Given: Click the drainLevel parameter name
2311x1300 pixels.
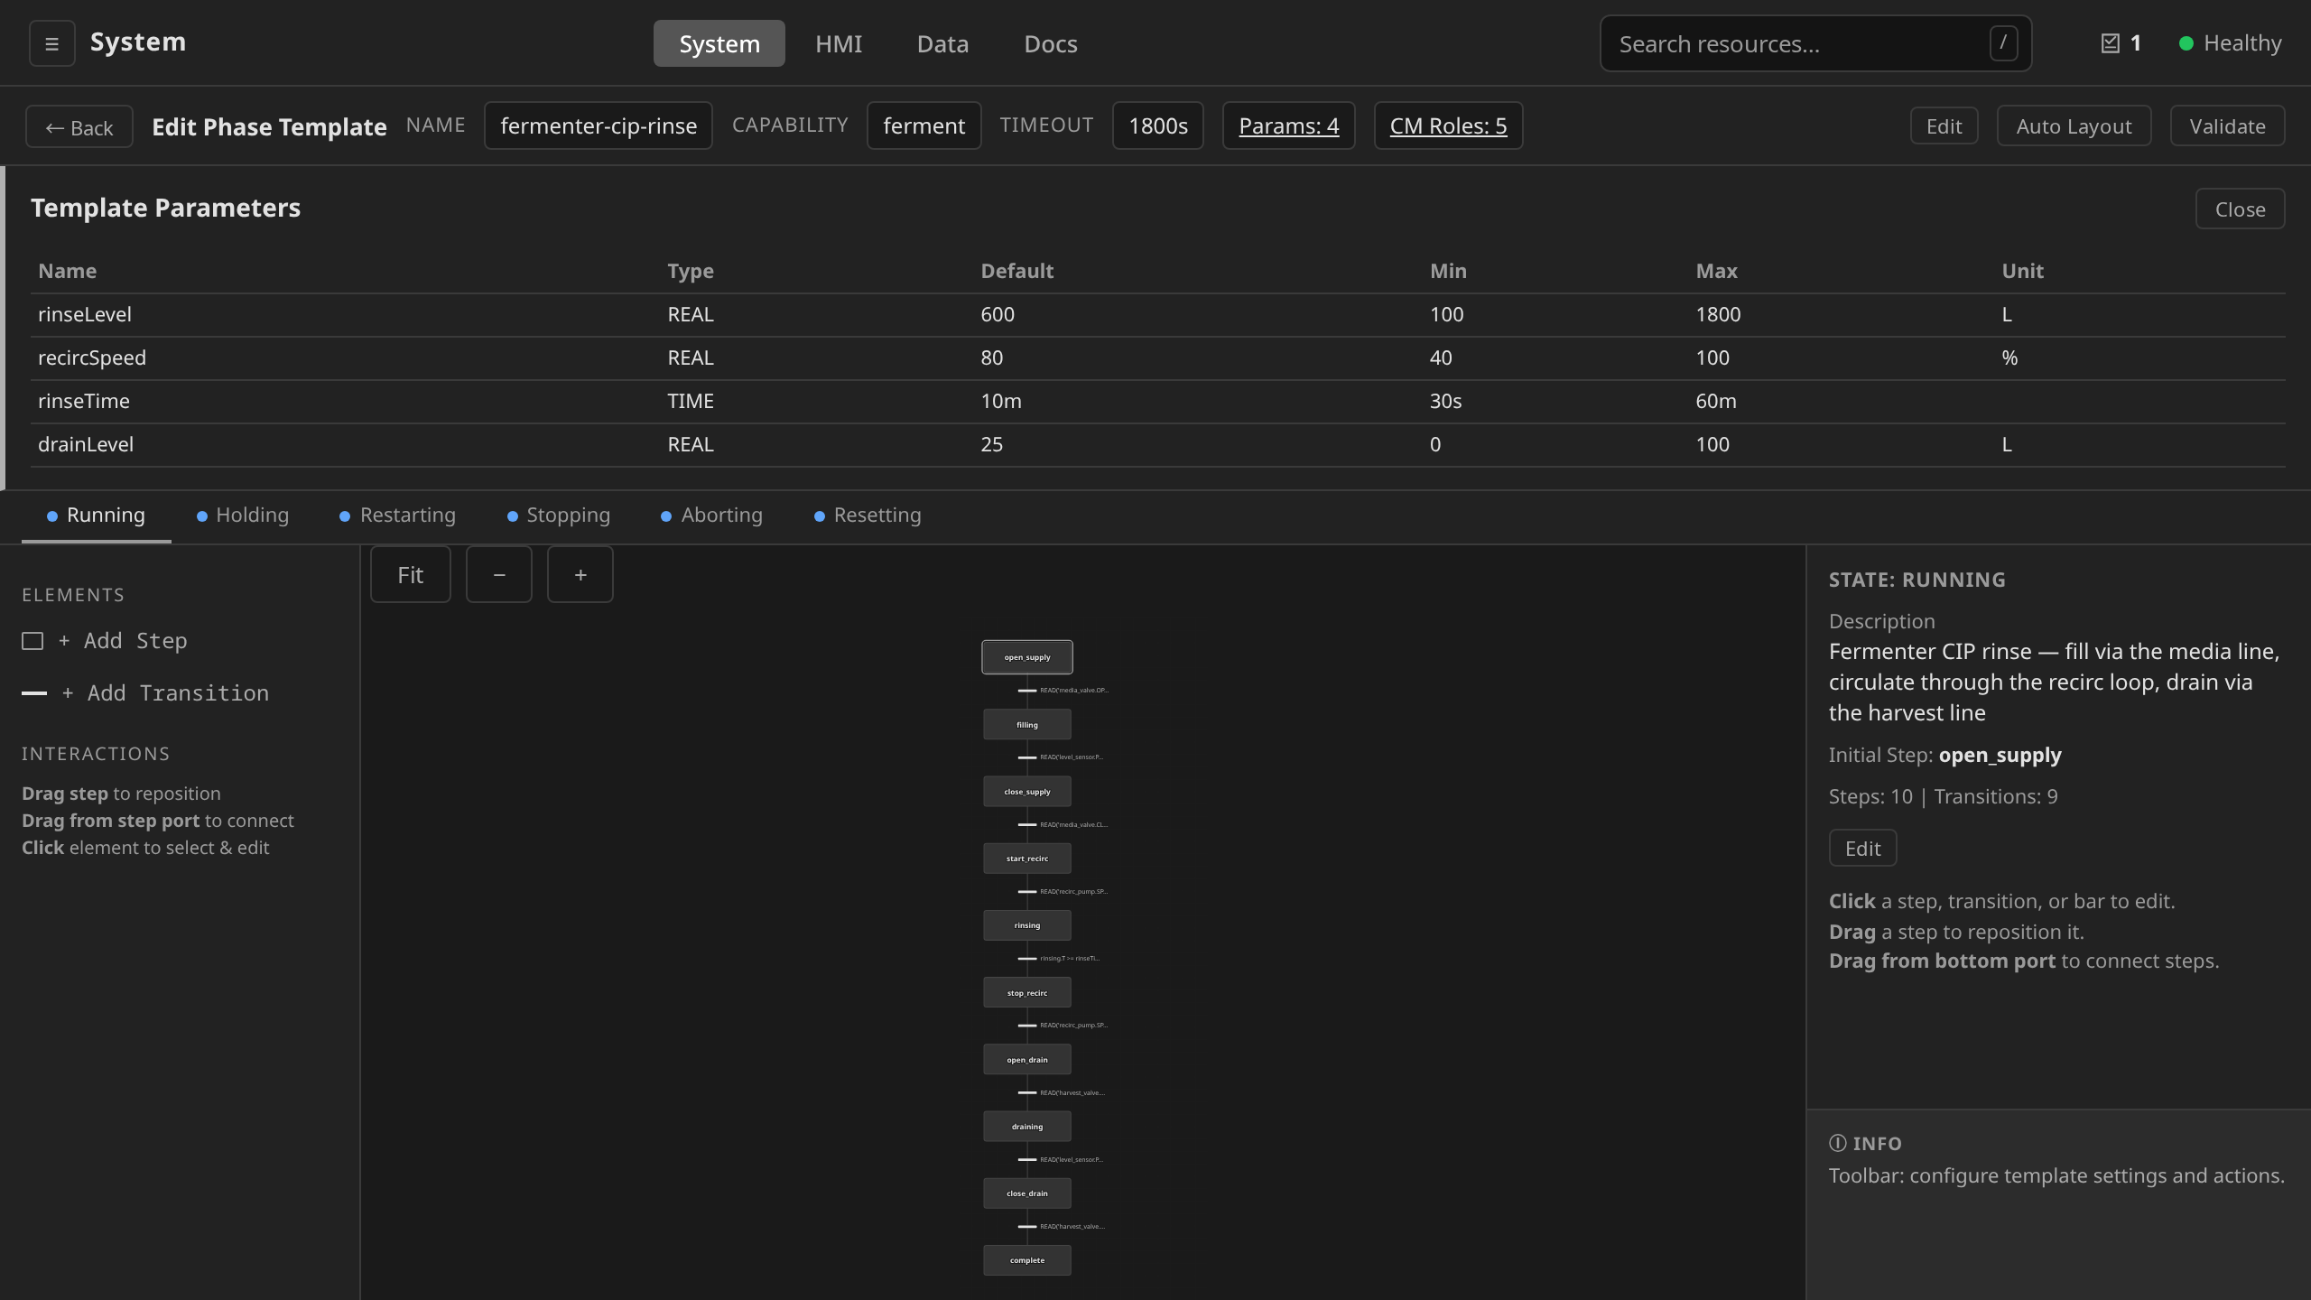Looking at the screenshot, I should [86, 444].
